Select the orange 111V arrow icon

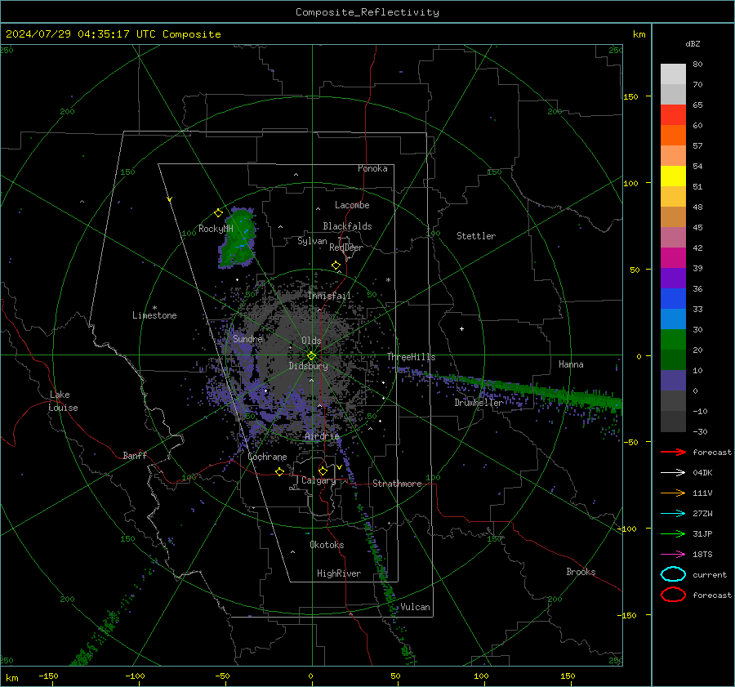click(x=673, y=493)
